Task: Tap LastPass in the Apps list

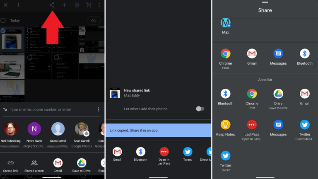Action: click(x=252, y=130)
